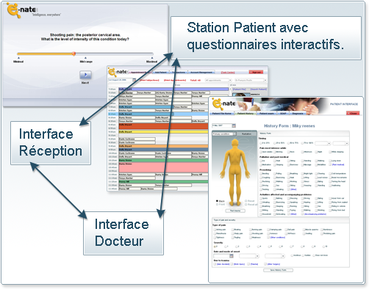
Task: Tick the first Type of pain checkbox
Action: coord(215,230)
